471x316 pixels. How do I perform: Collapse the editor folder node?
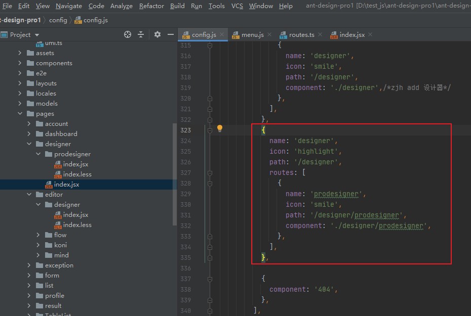point(29,194)
